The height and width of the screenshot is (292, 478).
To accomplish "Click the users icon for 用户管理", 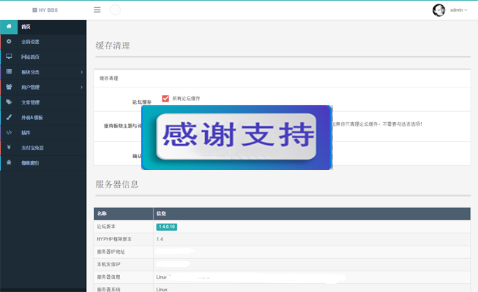I will pyautogui.click(x=9, y=87).
